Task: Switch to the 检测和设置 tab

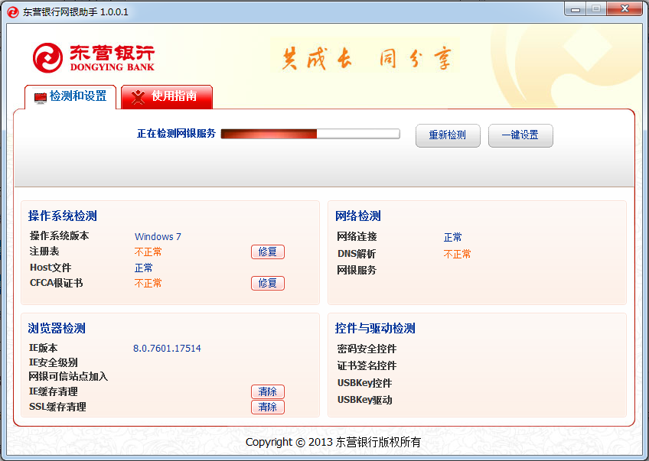Action: click(70, 97)
